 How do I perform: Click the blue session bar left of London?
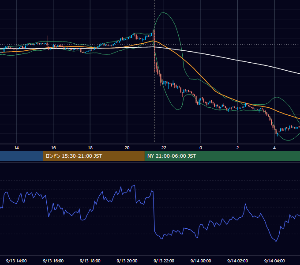pyautogui.click(x=22, y=156)
